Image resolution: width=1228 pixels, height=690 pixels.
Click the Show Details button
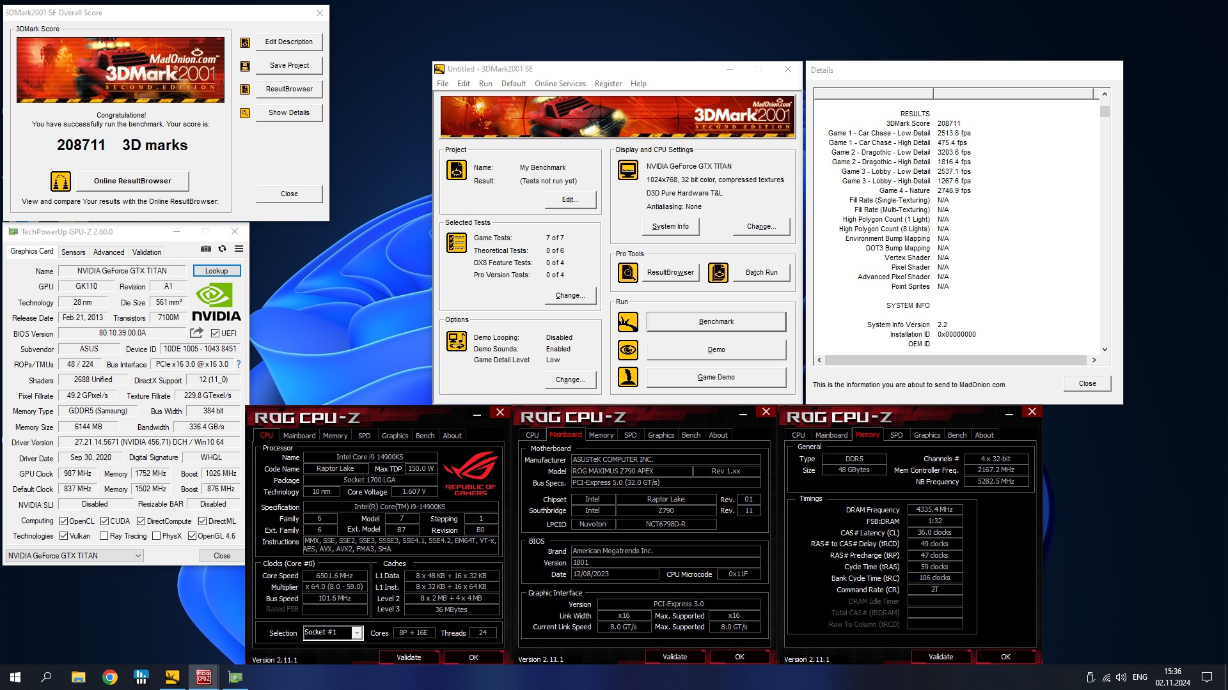point(289,113)
